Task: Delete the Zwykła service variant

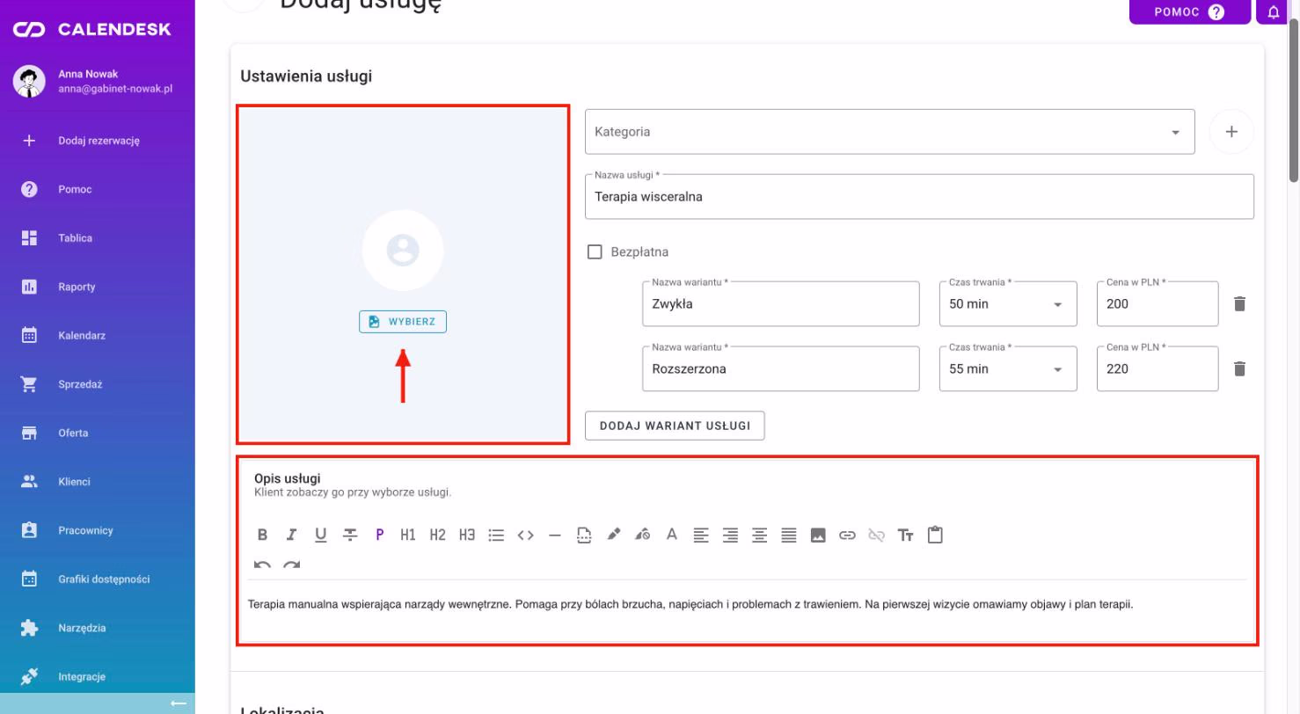Action: [1240, 304]
